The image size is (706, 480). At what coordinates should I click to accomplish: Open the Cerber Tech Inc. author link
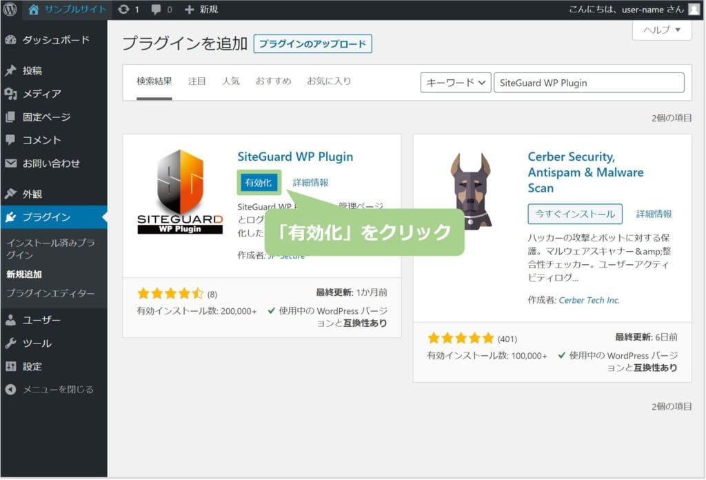(589, 300)
